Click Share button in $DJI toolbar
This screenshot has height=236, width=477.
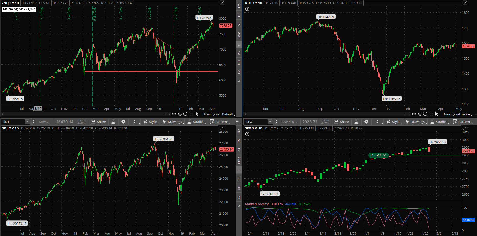click(x=98, y=122)
